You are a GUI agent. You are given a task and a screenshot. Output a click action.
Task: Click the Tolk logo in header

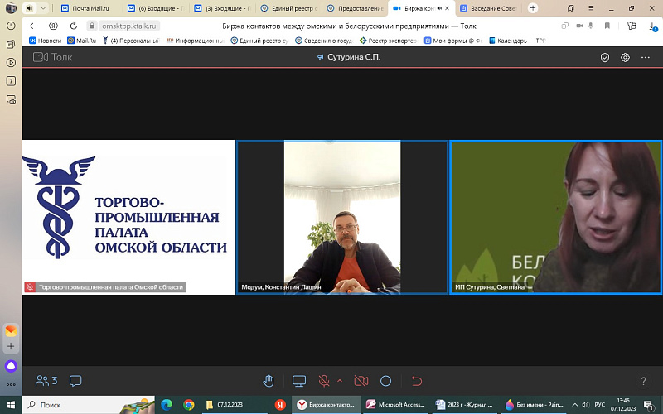(x=53, y=57)
